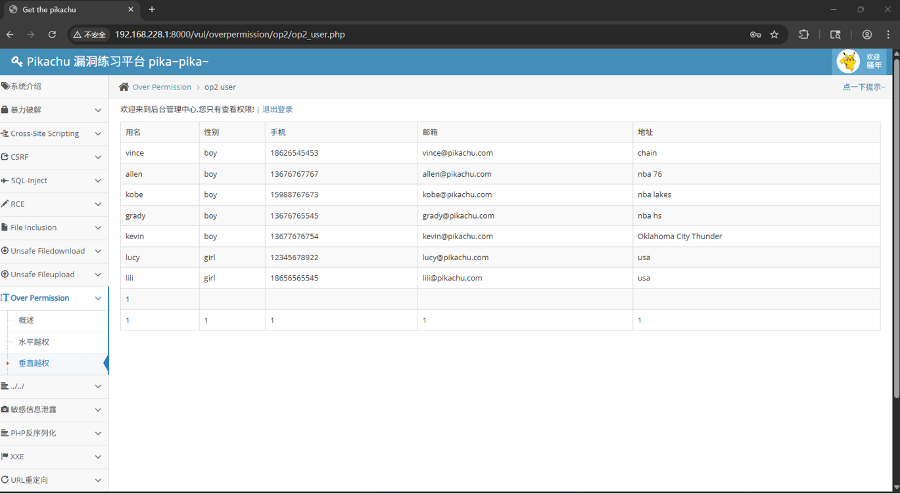This screenshot has height=494, width=900.
Task: Click the key logo beside Pikachu title
Action: click(x=16, y=62)
